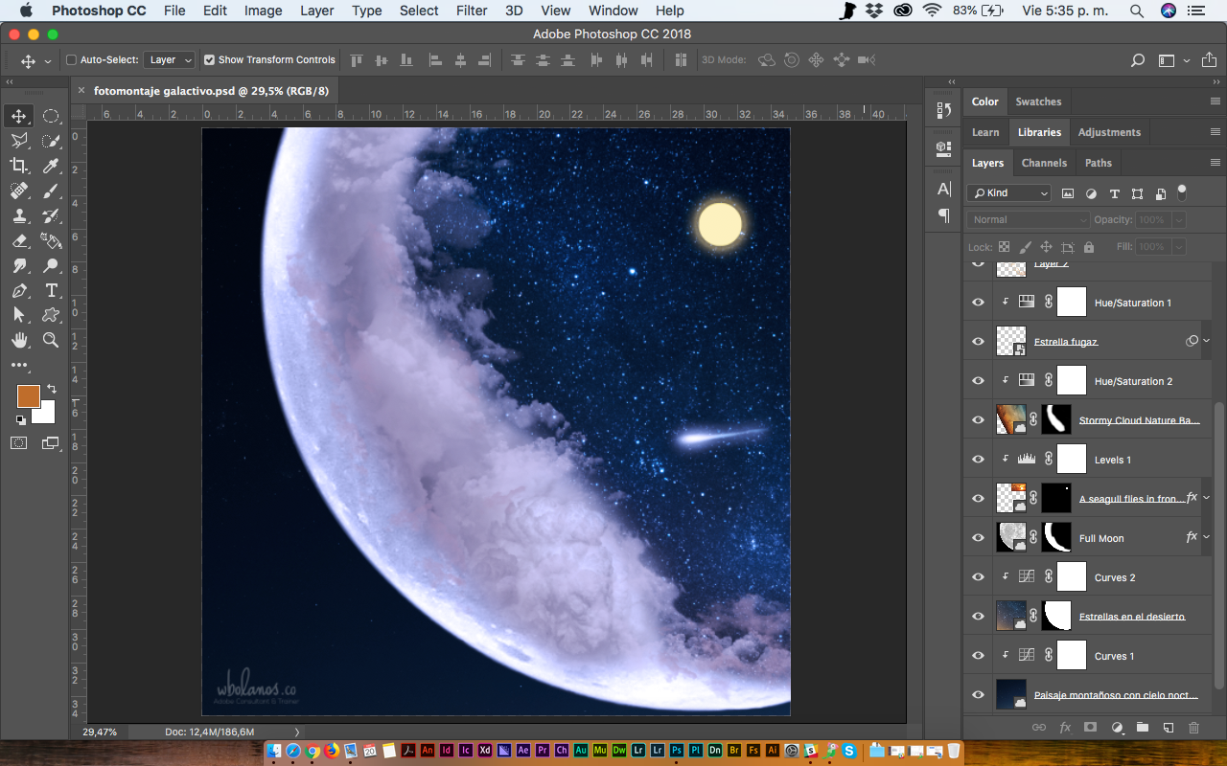The image size is (1227, 766).
Task: Hide the Full Moon layer
Action: (x=978, y=538)
